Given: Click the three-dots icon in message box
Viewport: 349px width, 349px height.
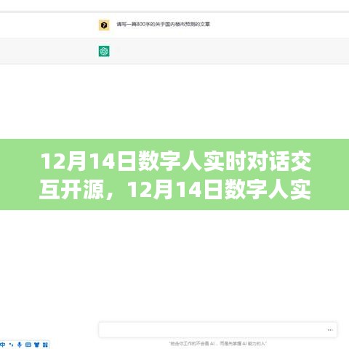Looking at the screenshot, I should 330,330.
